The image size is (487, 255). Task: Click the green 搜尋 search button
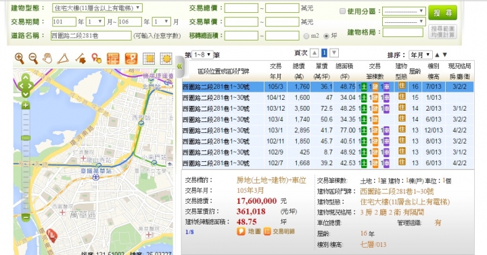tap(442, 13)
